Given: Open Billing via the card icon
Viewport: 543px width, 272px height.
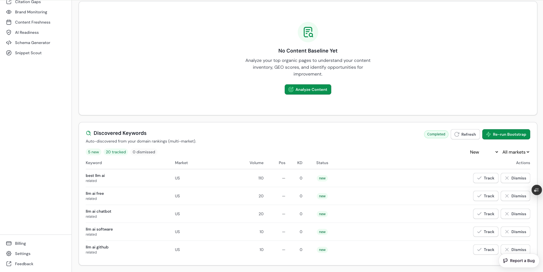Looking at the screenshot, I should click(9, 243).
